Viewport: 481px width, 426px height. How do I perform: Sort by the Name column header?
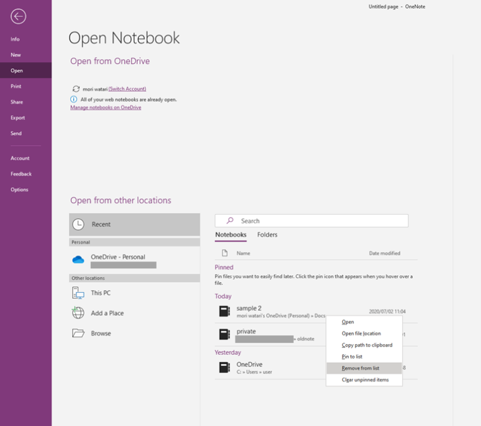coord(243,253)
